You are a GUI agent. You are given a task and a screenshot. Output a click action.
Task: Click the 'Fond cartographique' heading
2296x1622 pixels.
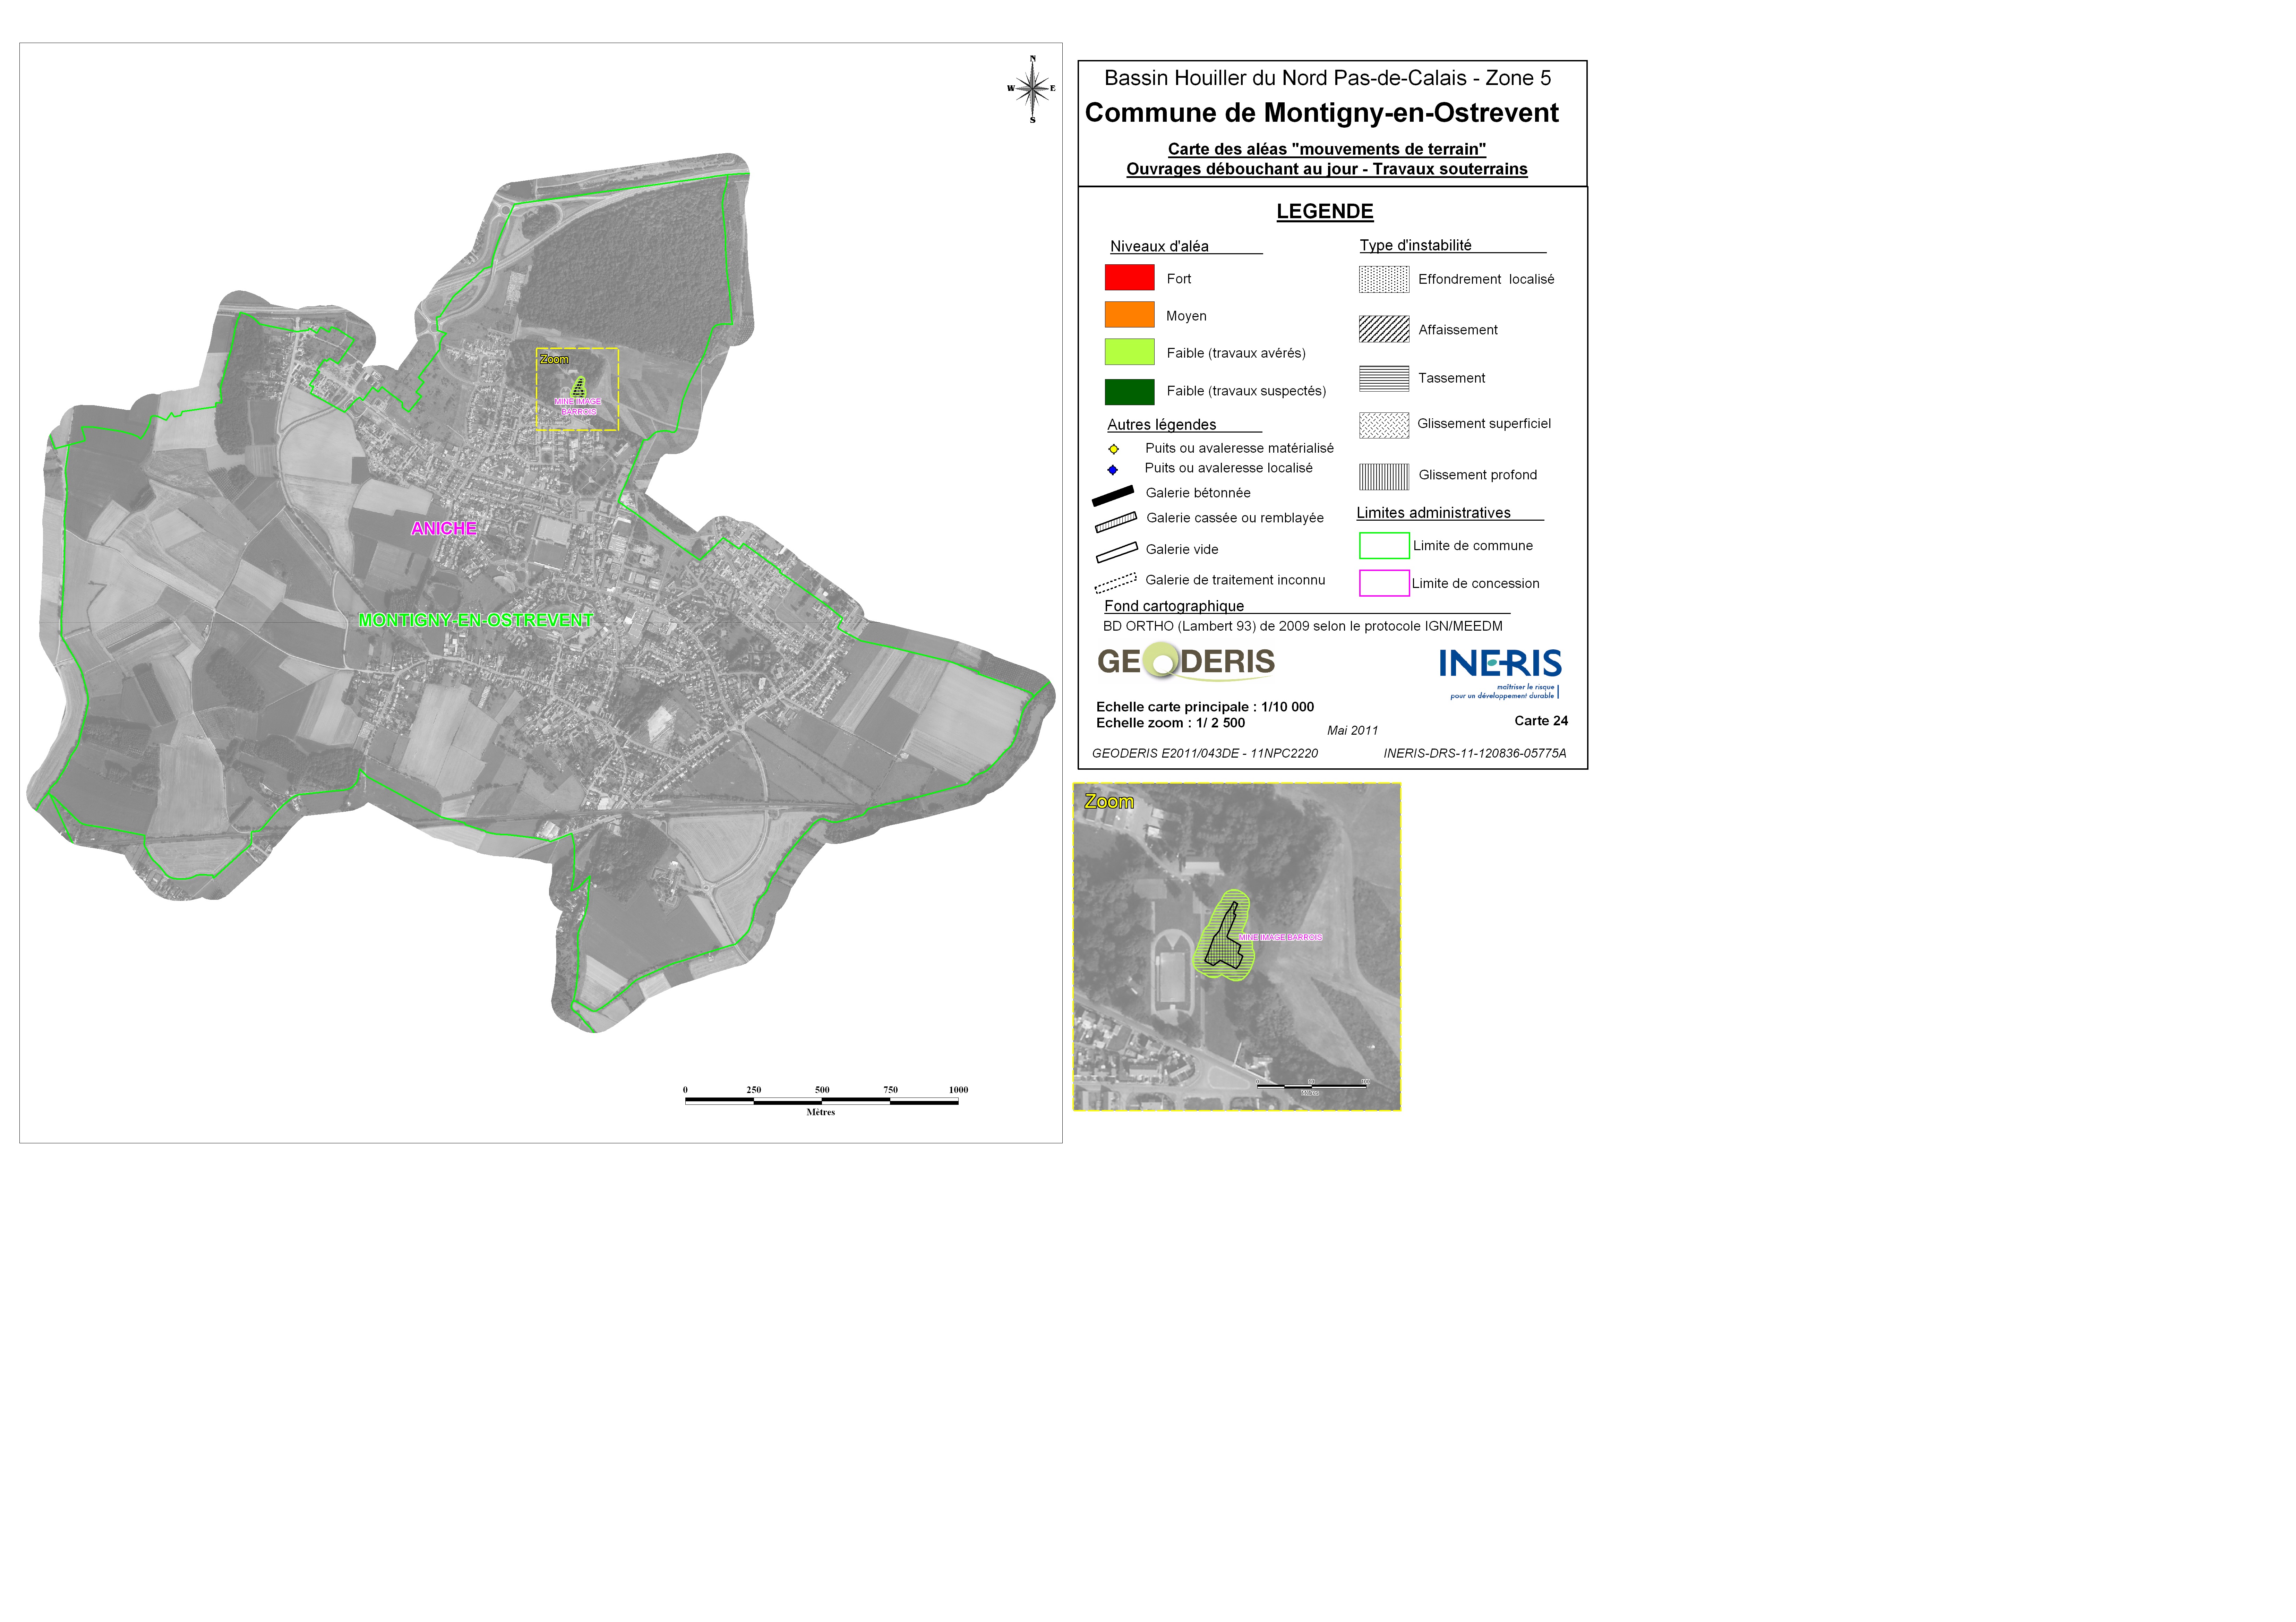(1174, 606)
